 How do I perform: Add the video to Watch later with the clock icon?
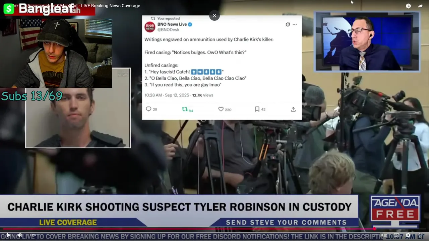click(x=408, y=6)
